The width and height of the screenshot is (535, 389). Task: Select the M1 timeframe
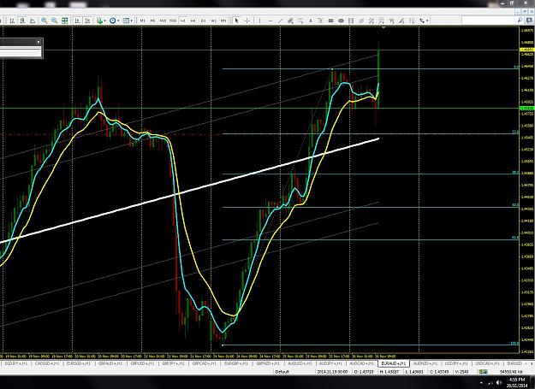(143, 21)
